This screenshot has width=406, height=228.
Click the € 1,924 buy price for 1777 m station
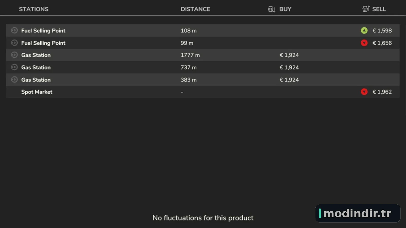click(x=289, y=55)
